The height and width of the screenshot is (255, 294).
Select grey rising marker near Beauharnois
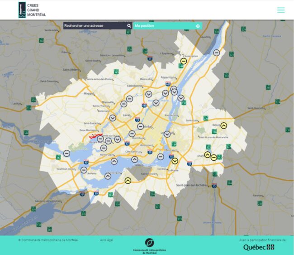click(108, 176)
